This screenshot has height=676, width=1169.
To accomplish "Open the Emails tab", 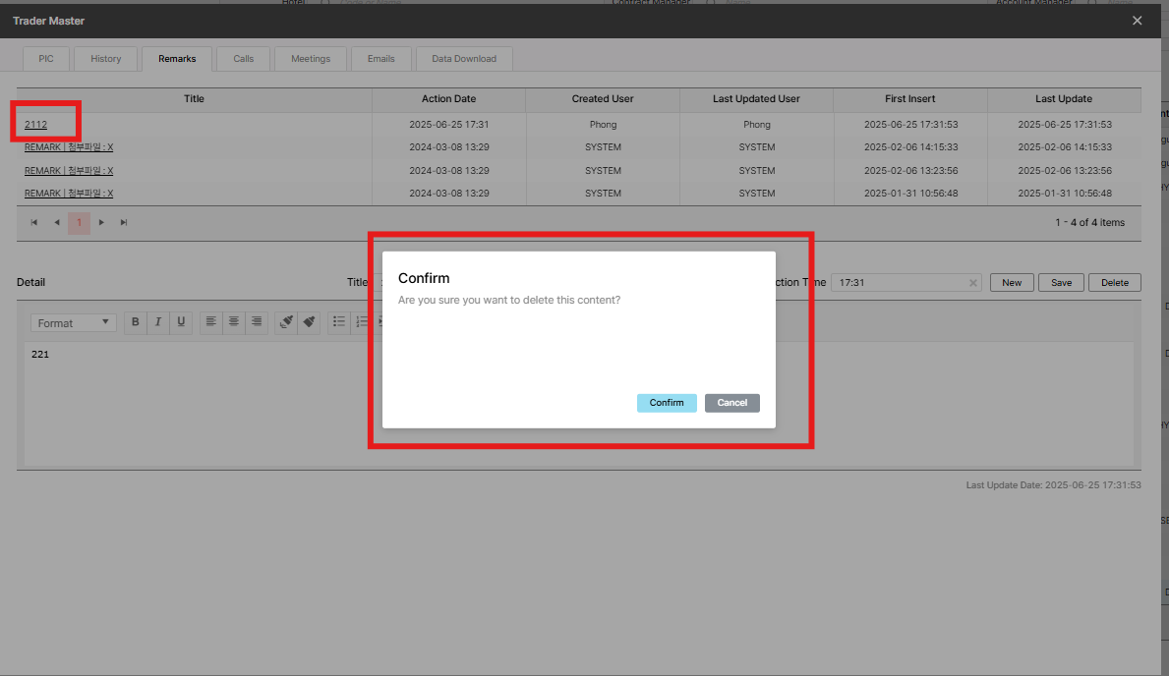I will 380,59.
